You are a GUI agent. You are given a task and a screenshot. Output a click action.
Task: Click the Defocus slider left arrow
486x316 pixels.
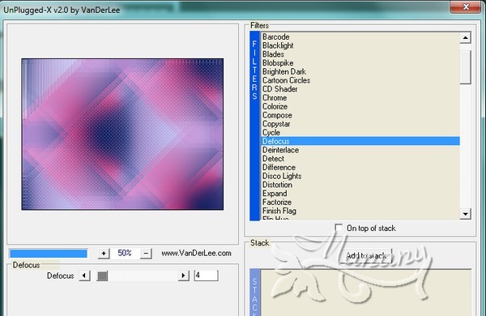[x=84, y=275]
